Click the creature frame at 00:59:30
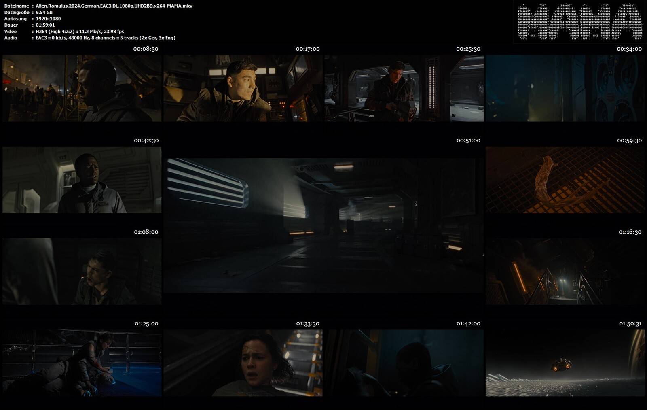 (565, 180)
